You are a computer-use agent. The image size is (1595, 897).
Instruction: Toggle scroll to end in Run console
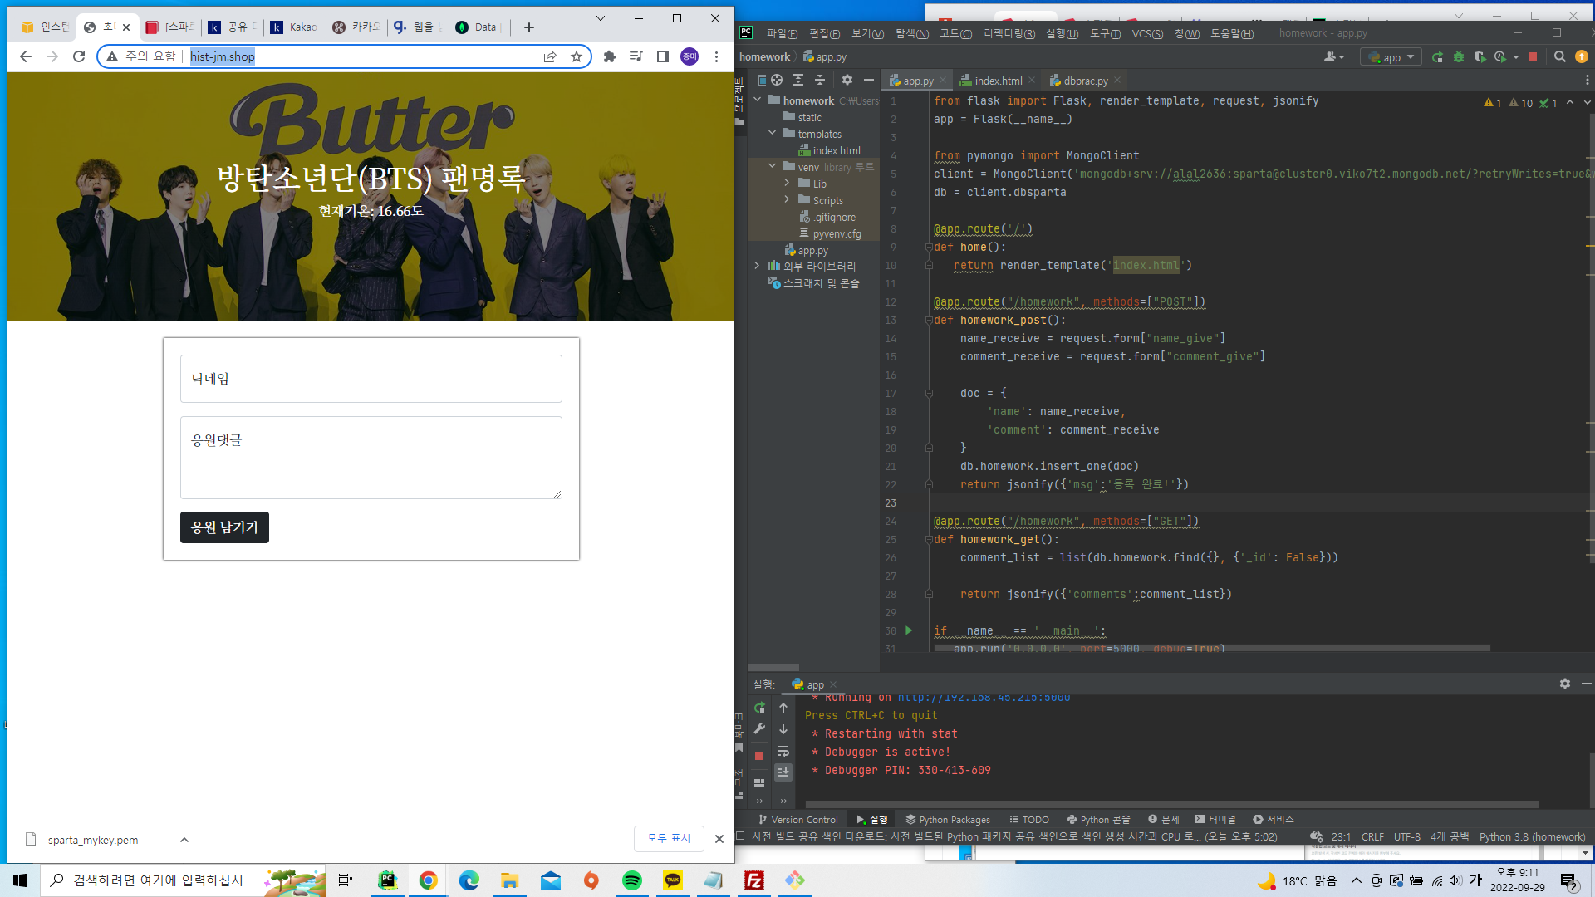(783, 772)
